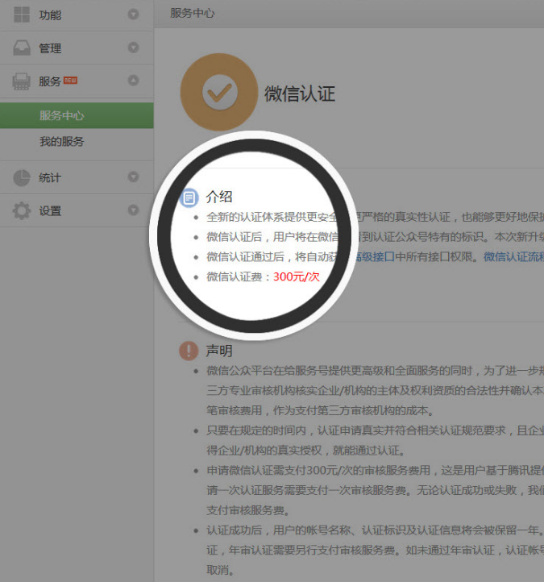Click the 服务 printer-like icon
This screenshot has width=544, height=582.
(22, 81)
